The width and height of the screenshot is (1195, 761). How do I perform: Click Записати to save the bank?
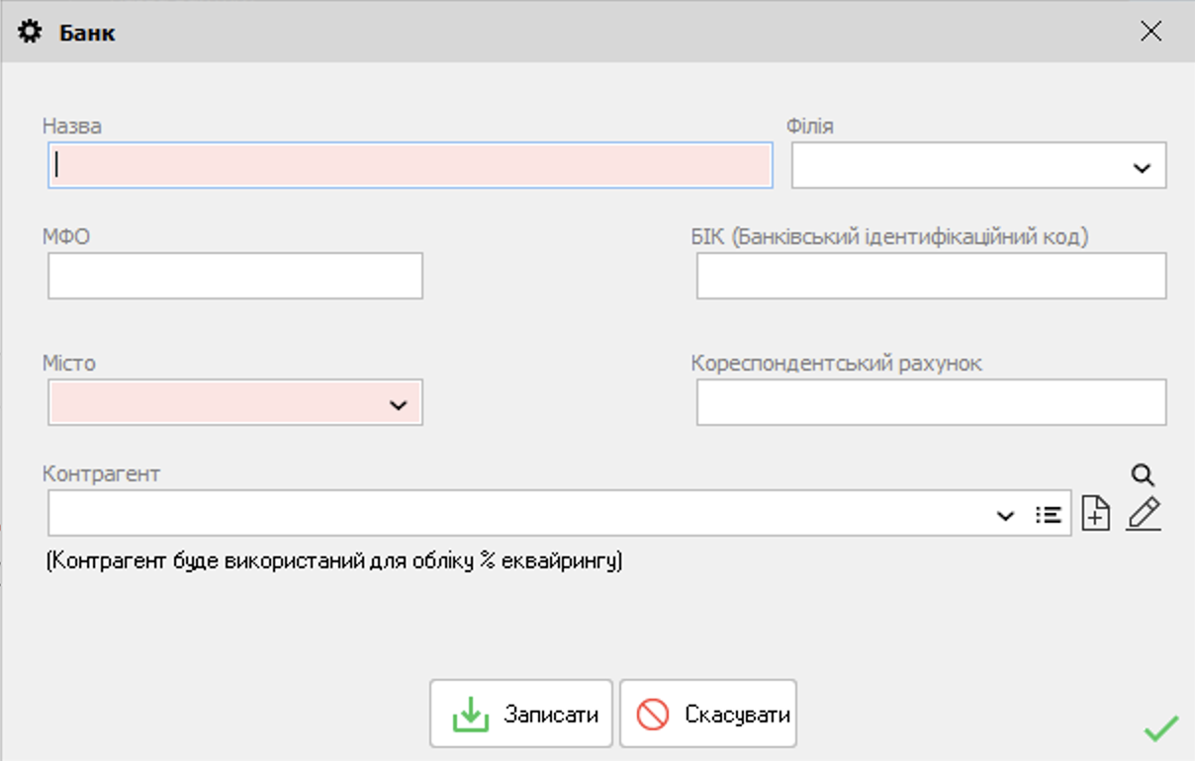pos(521,714)
